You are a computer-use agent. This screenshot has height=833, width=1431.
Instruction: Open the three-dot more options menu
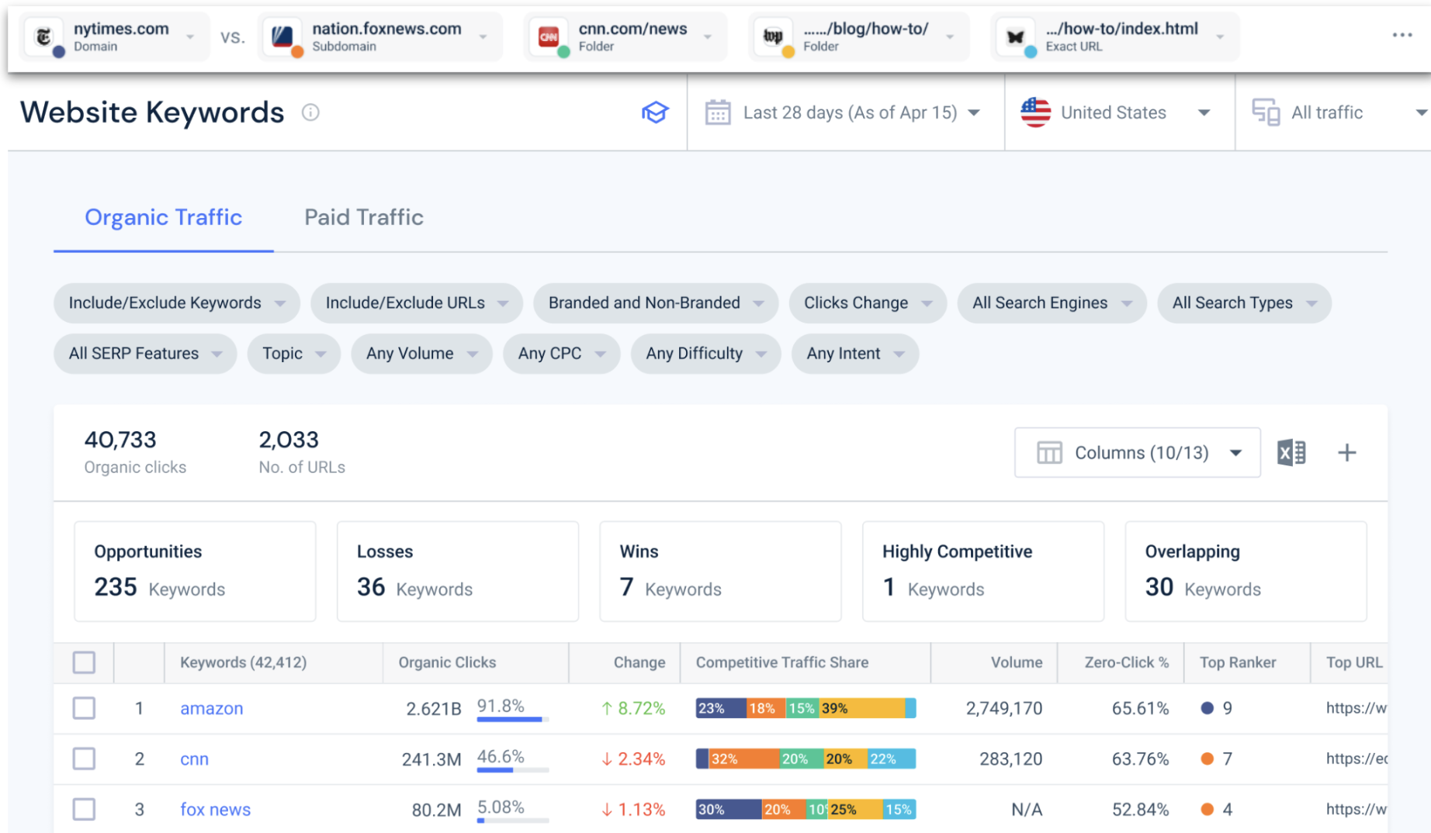(x=1402, y=35)
